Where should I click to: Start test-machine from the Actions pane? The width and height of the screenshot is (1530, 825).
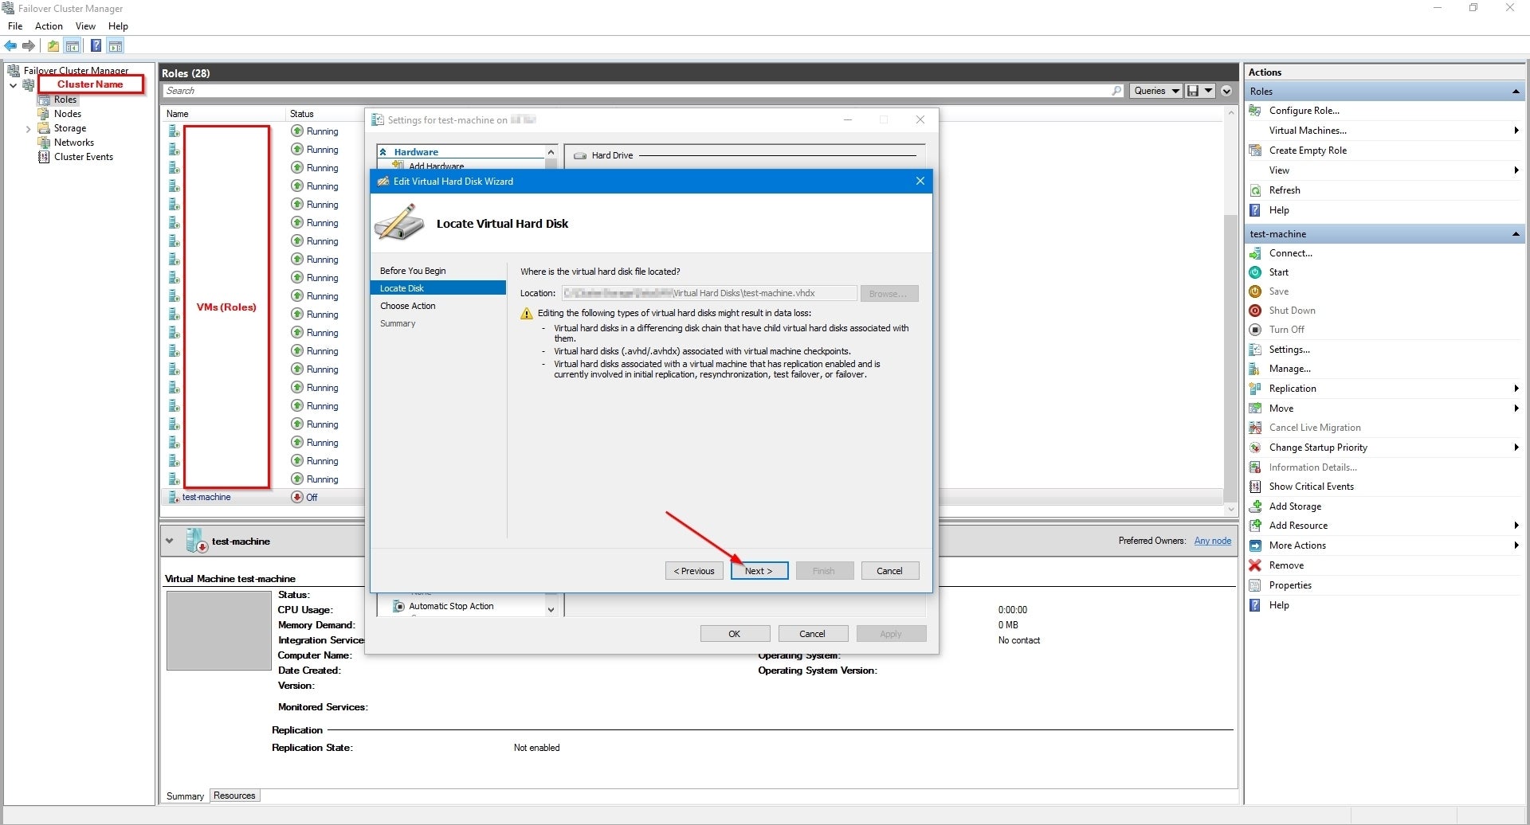pyautogui.click(x=1278, y=272)
